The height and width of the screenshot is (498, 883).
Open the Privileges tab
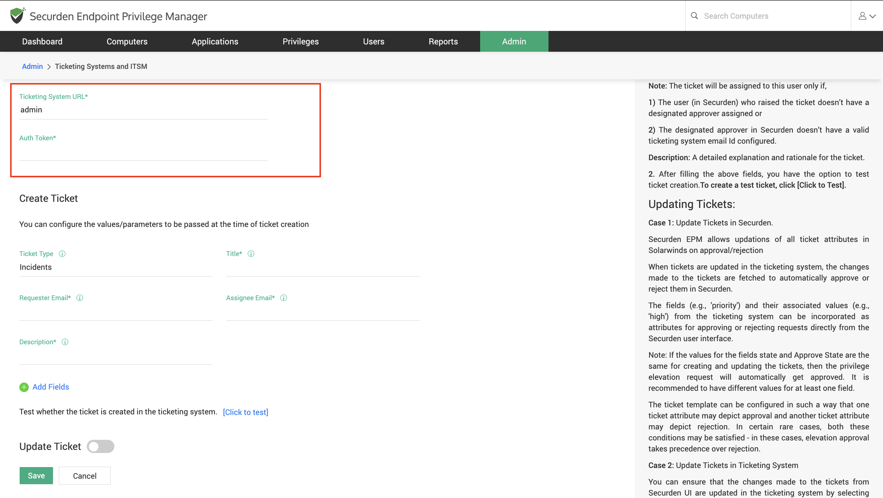tap(300, 41)
